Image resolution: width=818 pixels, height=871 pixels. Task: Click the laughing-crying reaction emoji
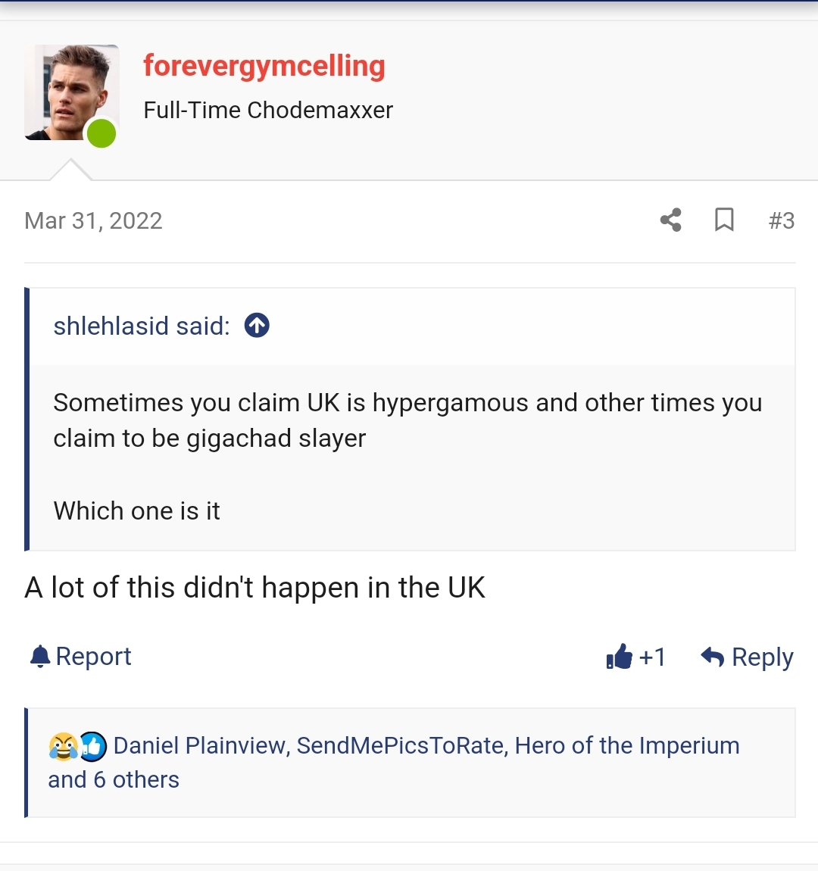(64, 746)
